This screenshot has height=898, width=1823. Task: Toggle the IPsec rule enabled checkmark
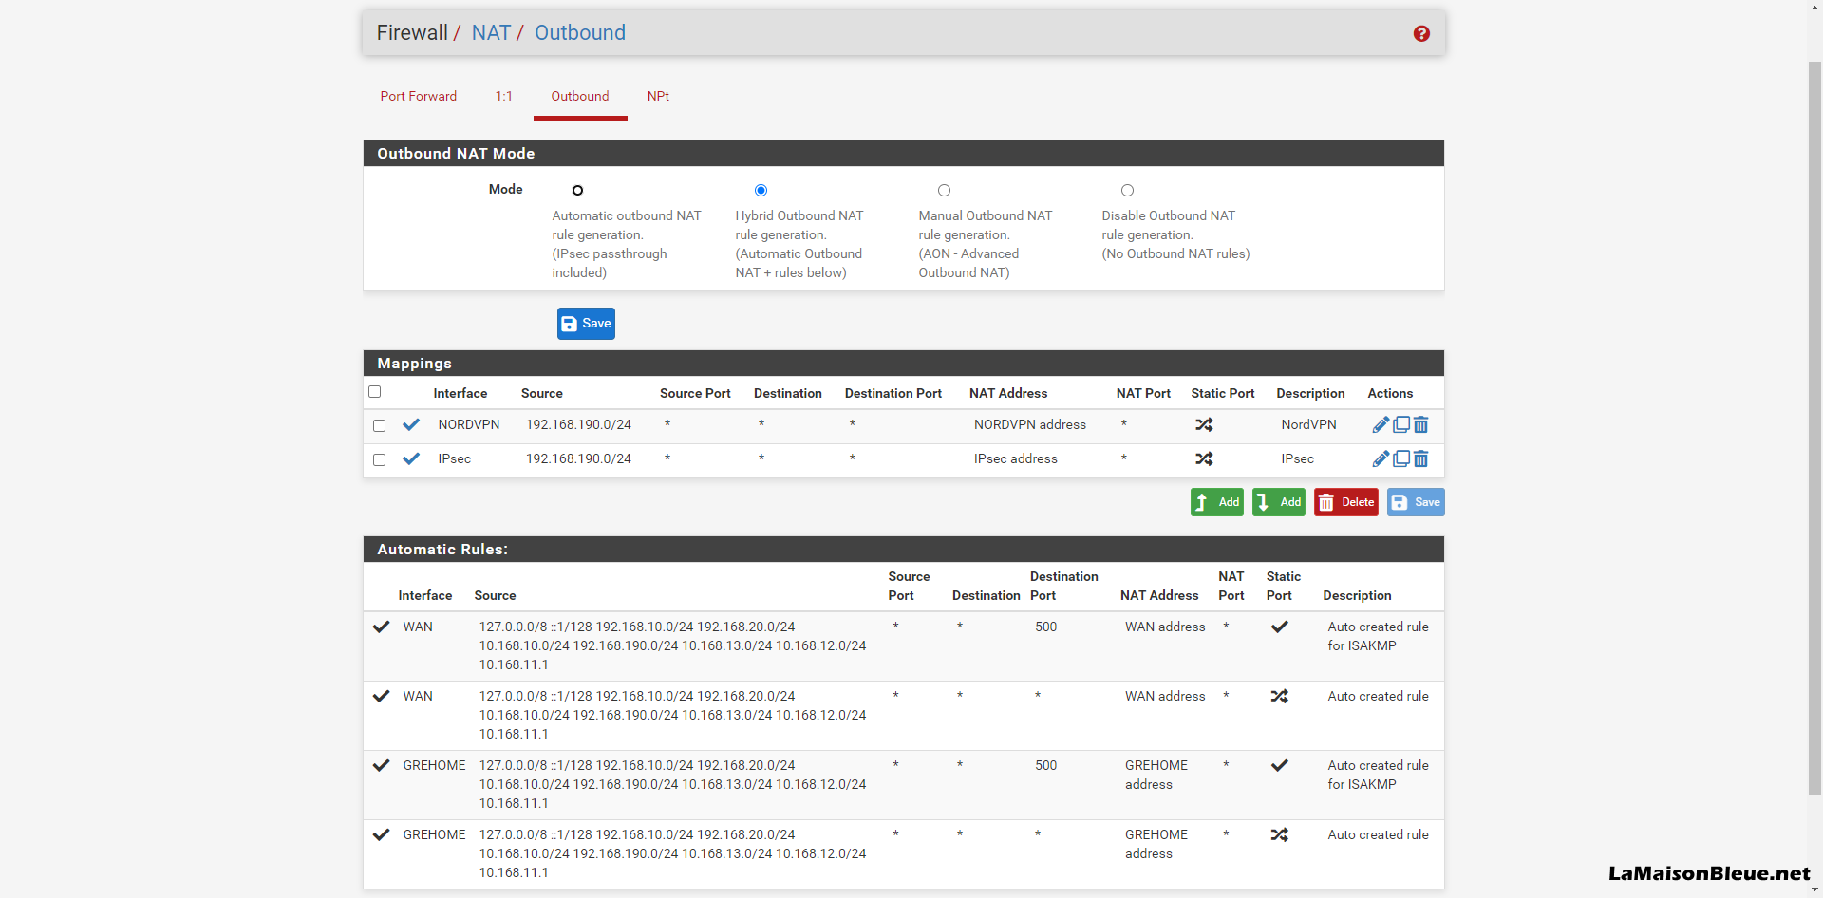pos(411,458)
